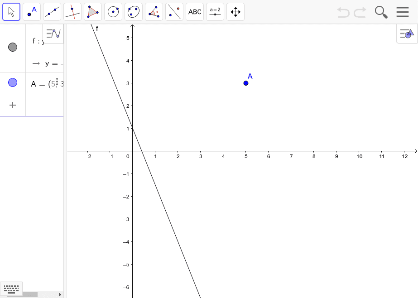
Task: Click the plus to add input row
Action: tap(13, 105)
